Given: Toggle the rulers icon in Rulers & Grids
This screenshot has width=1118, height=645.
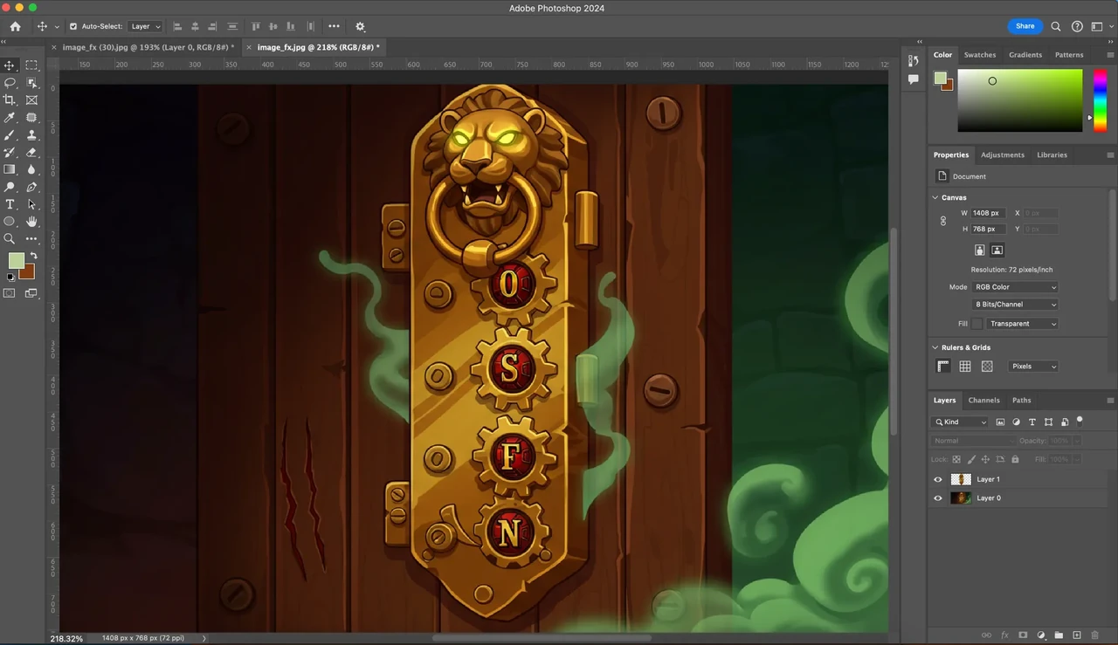Looking at the screenshot, I should 943,367.
